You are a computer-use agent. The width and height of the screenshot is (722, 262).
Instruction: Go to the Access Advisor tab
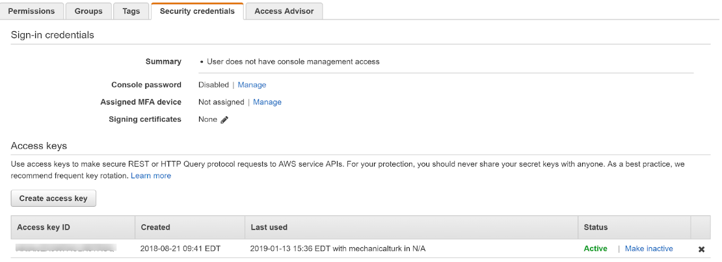[284, 11]
